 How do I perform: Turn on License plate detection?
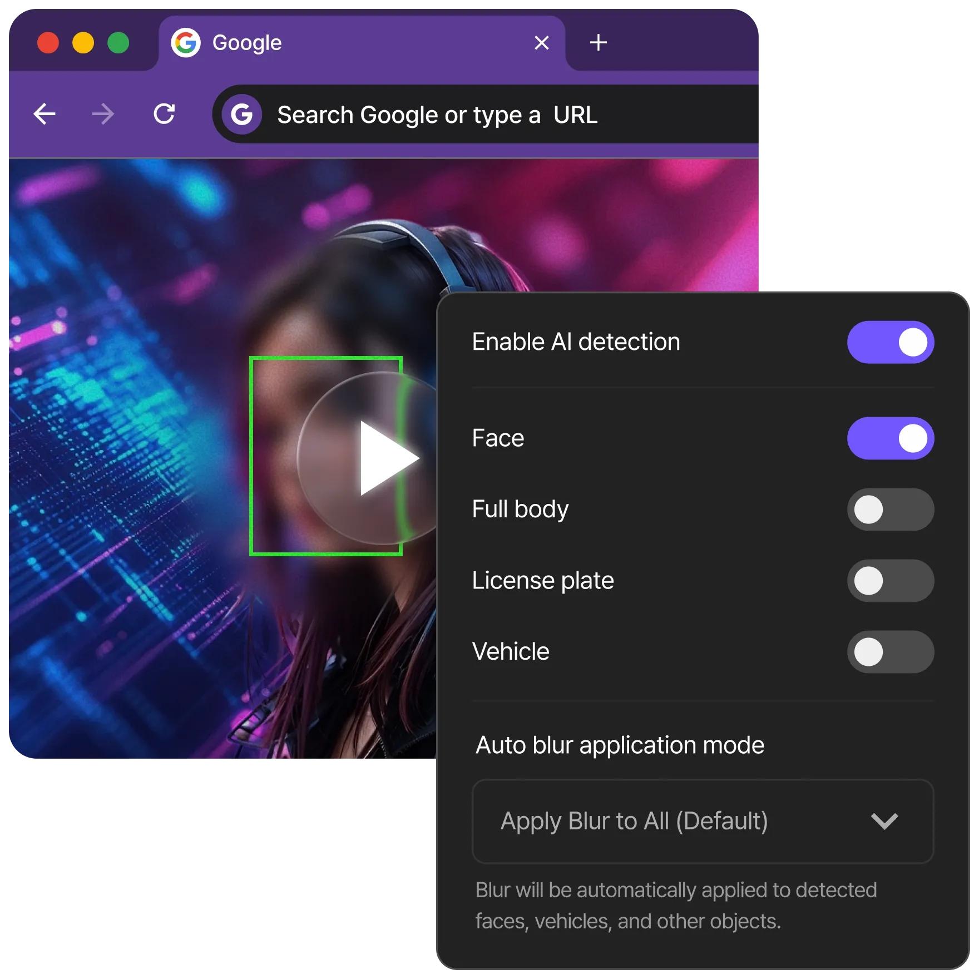[890, 581]
